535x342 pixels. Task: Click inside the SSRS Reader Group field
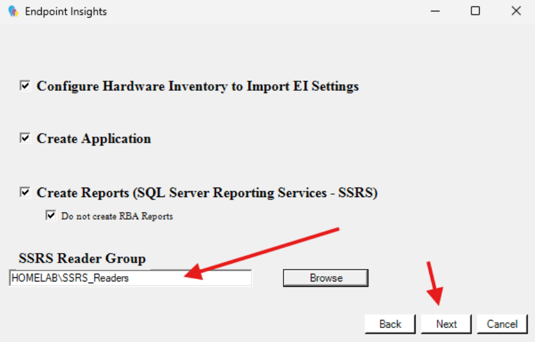pos(131,277)
